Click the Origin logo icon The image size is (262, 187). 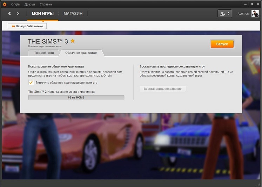5,4
